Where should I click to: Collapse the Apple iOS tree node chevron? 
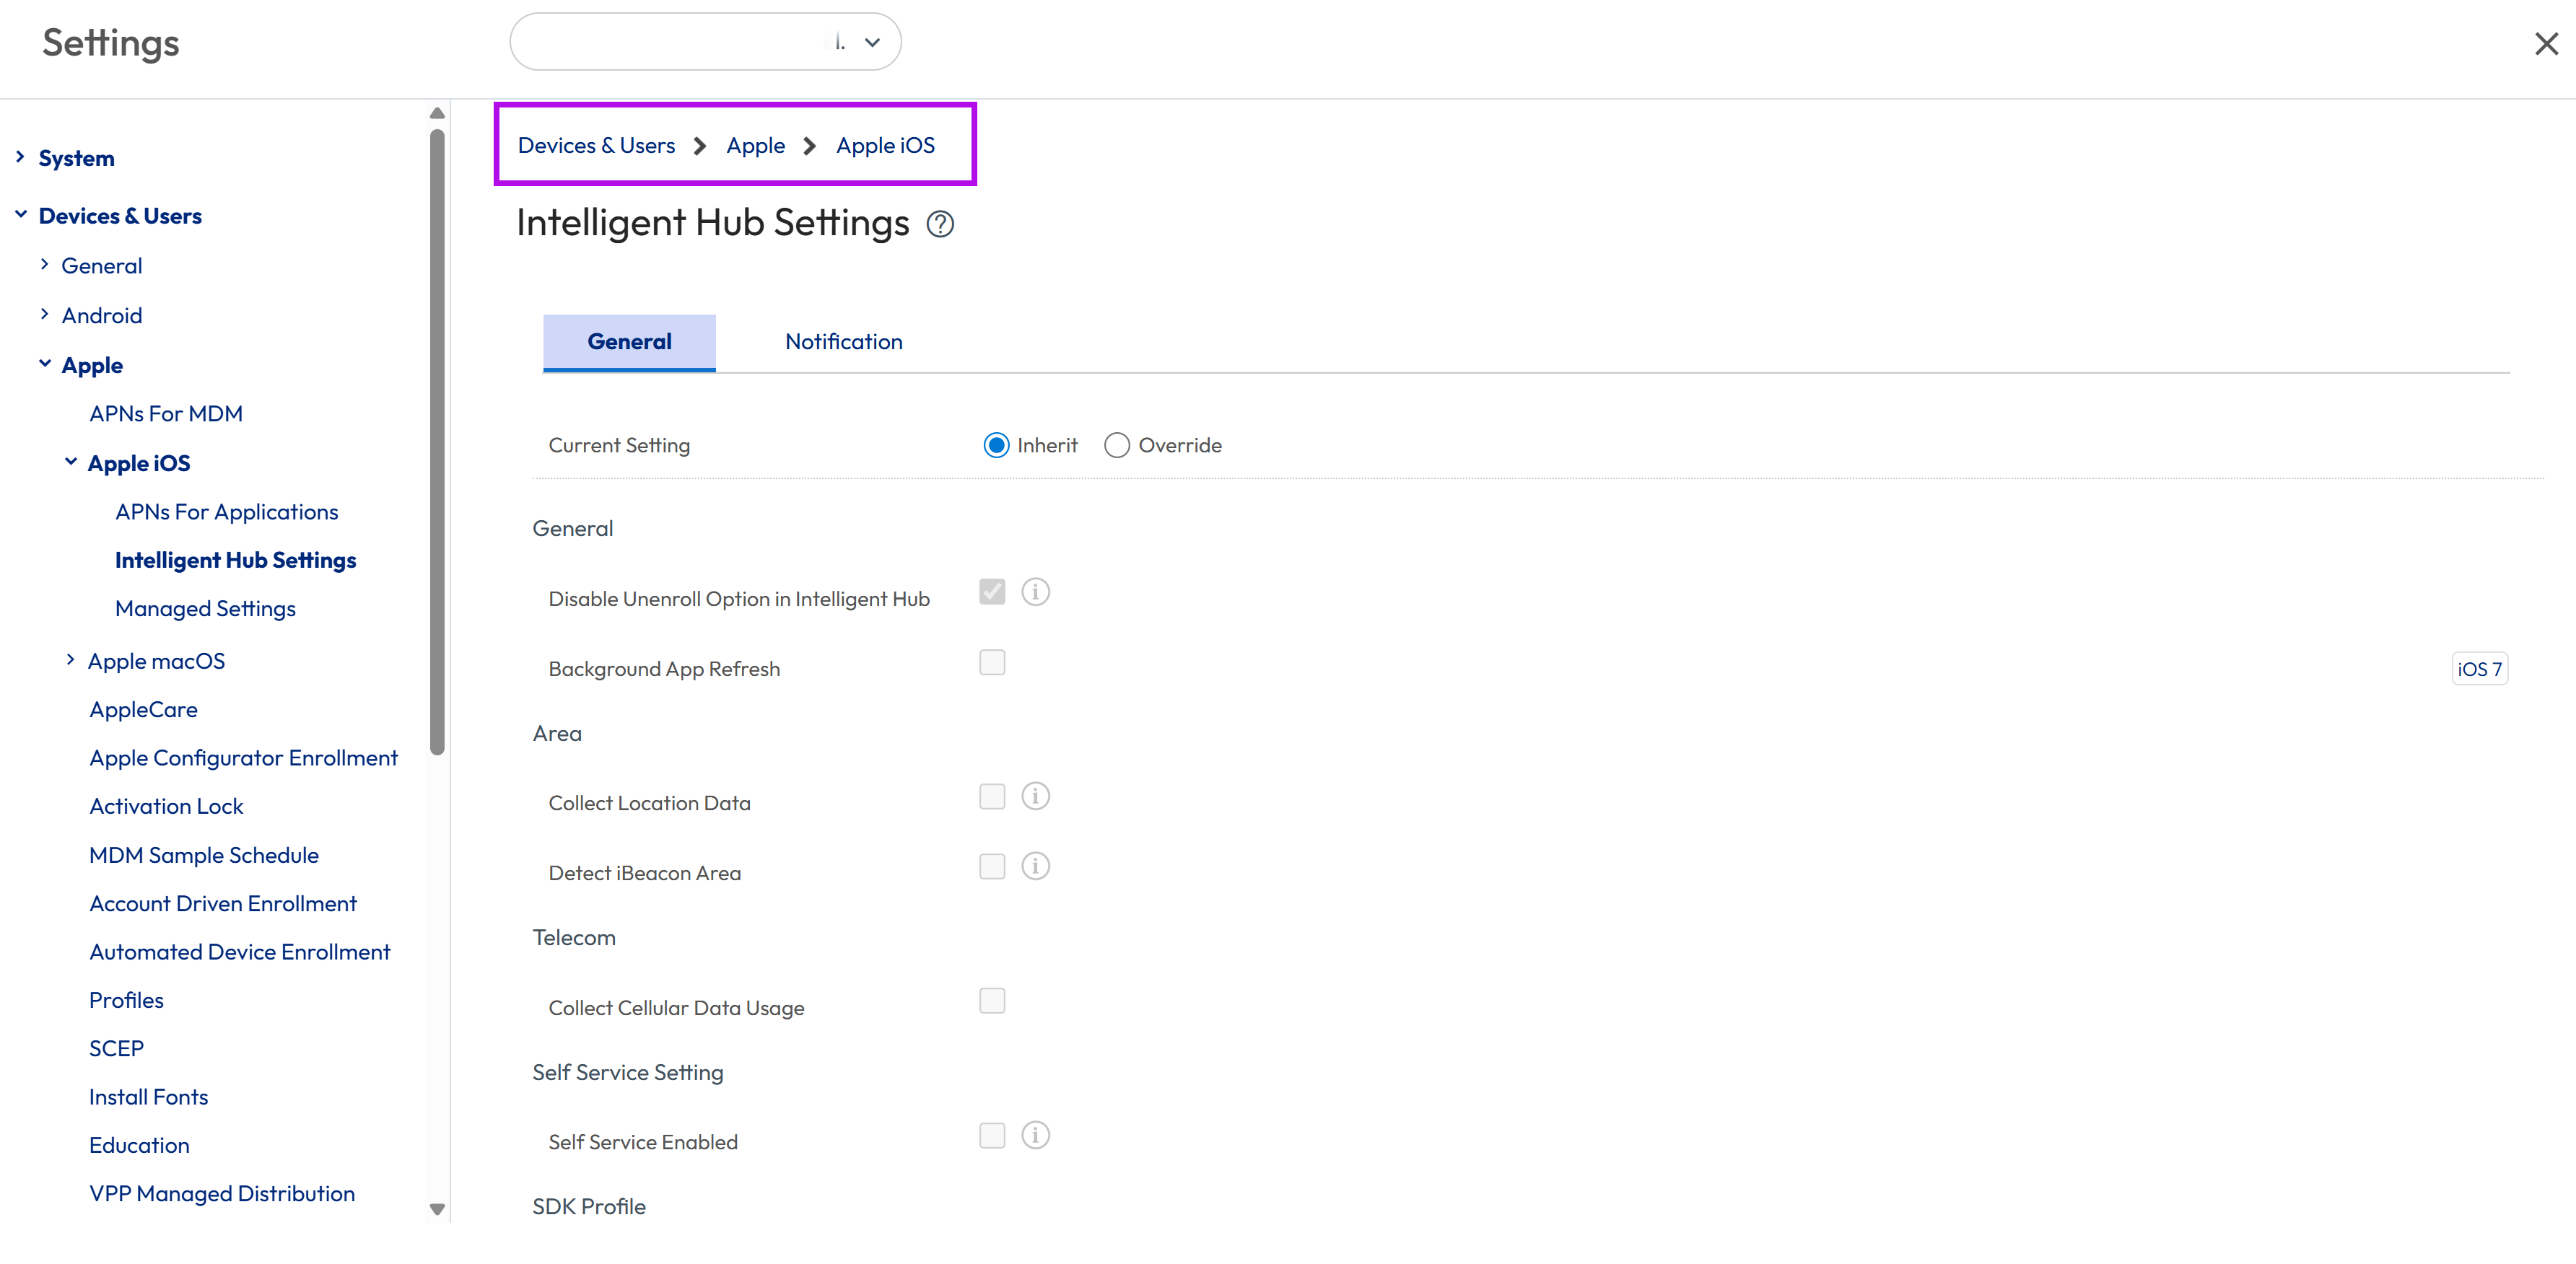coord(70,462)
